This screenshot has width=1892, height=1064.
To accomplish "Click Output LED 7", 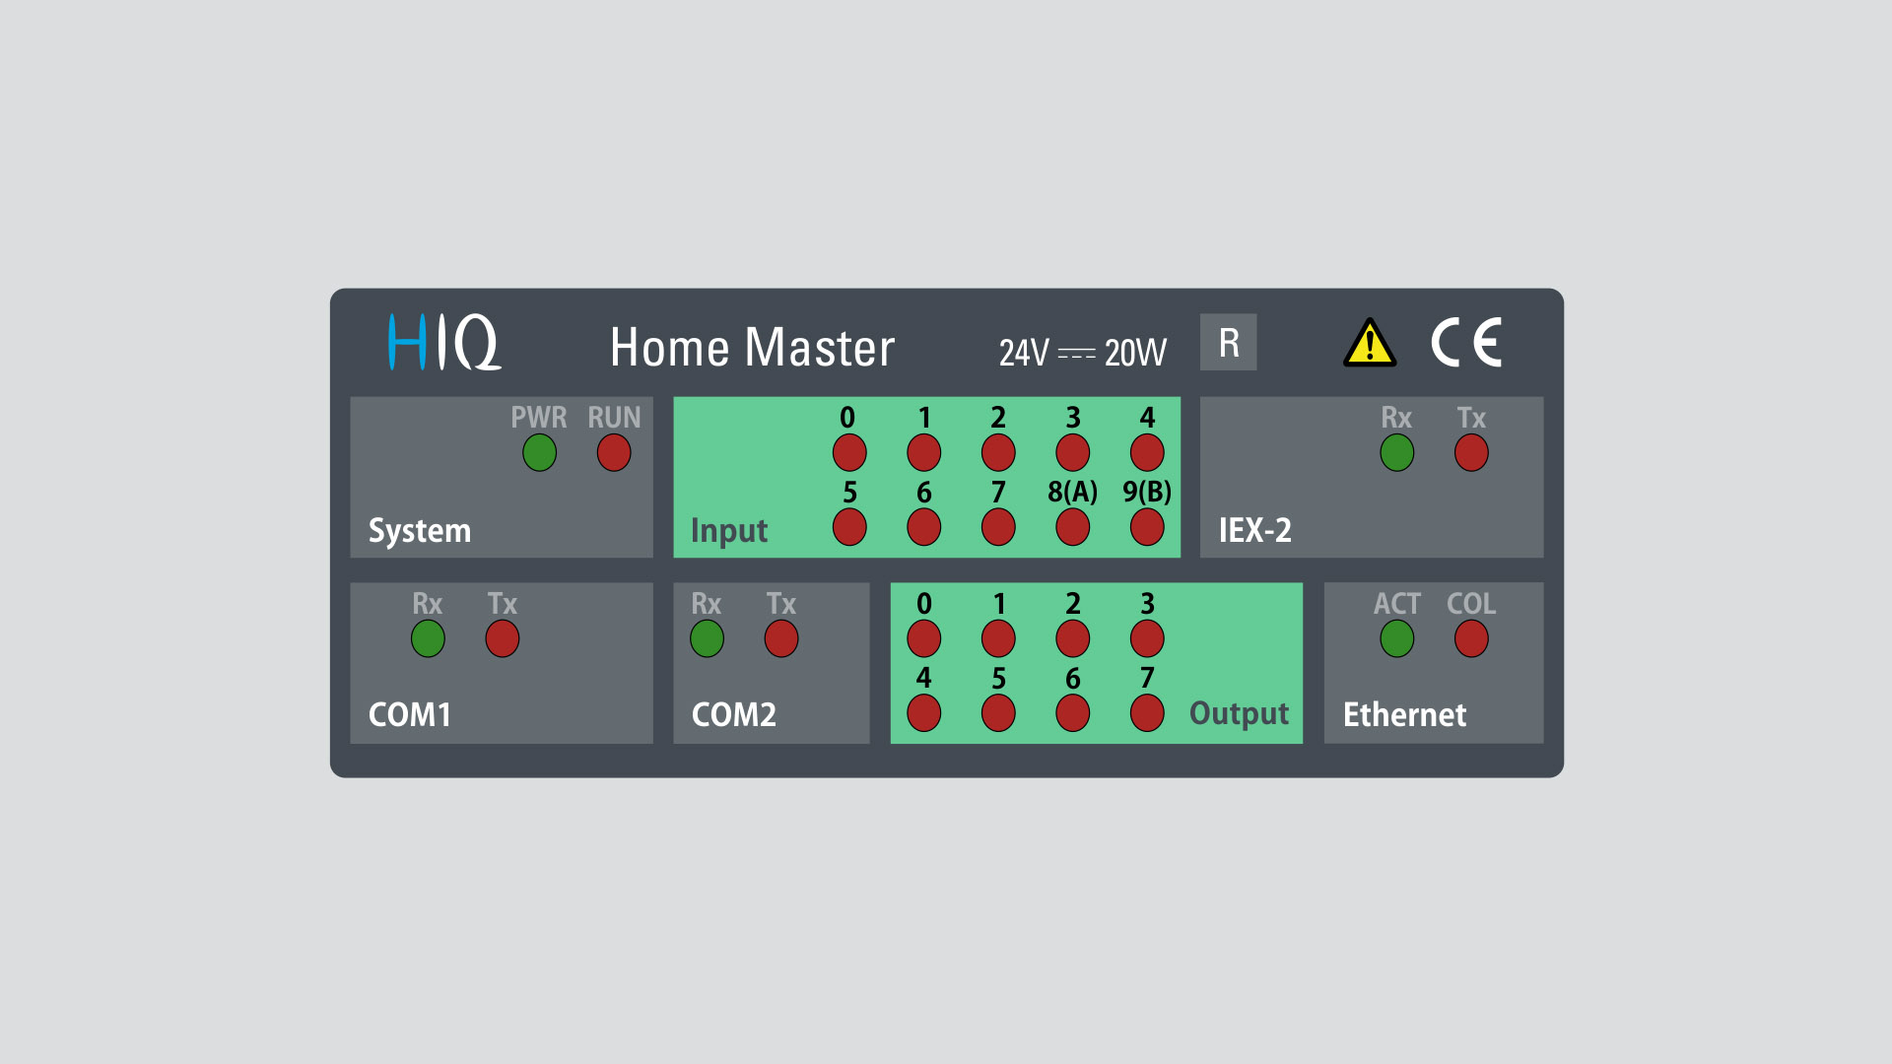I will [1147, 713].
